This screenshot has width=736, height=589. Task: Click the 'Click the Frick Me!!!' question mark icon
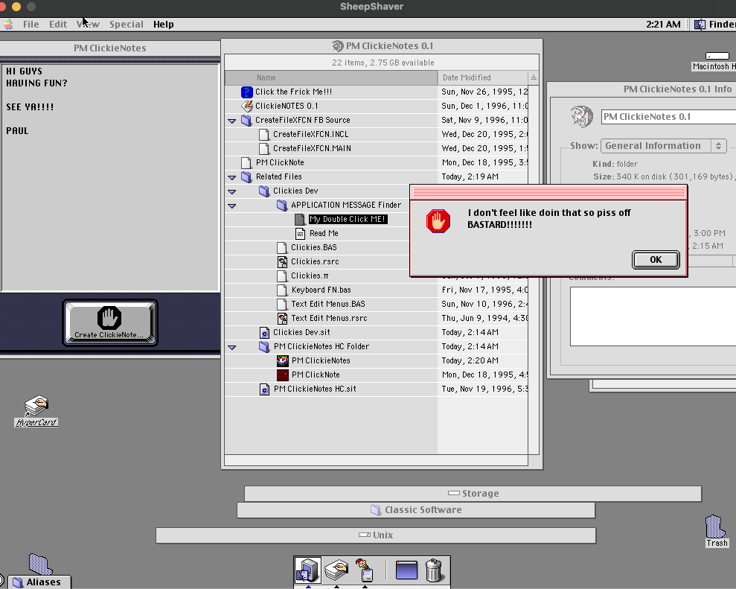coord(246,92)
